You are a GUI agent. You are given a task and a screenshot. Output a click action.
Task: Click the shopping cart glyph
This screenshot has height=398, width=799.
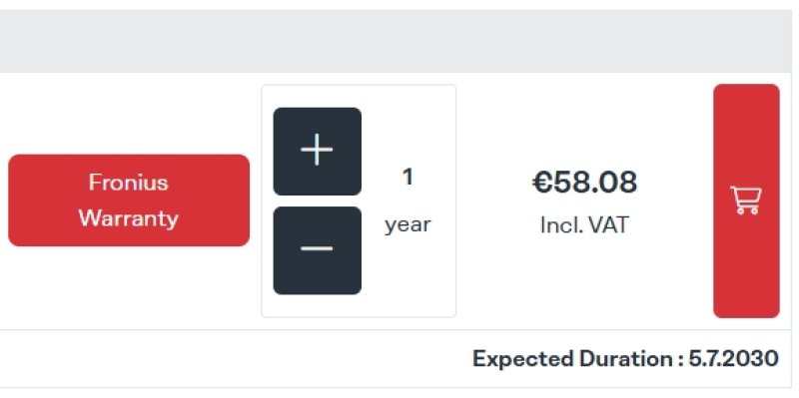click(746, 200)
